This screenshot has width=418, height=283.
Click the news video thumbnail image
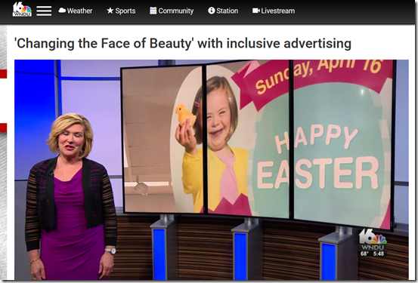(x=212, y=170)
